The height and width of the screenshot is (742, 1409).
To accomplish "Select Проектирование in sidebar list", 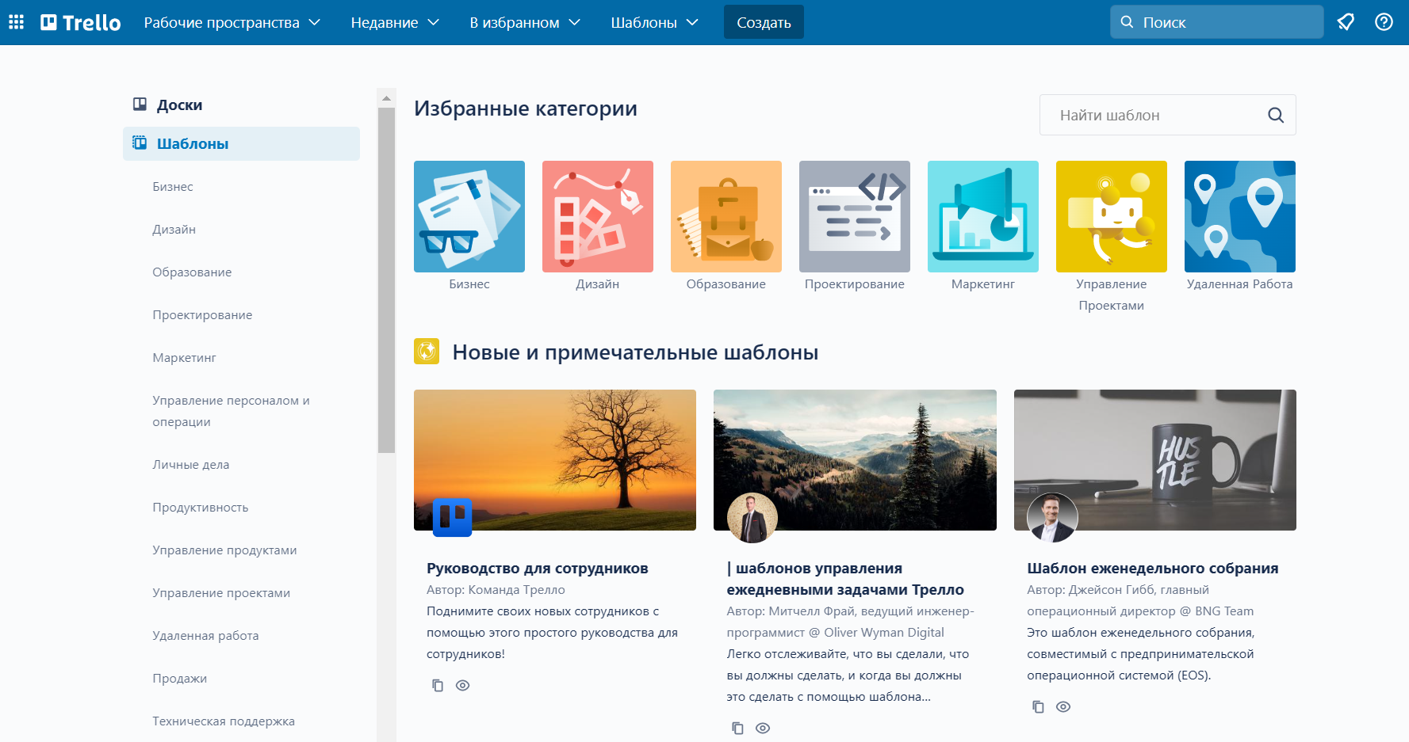I will [x=202, y=315].
